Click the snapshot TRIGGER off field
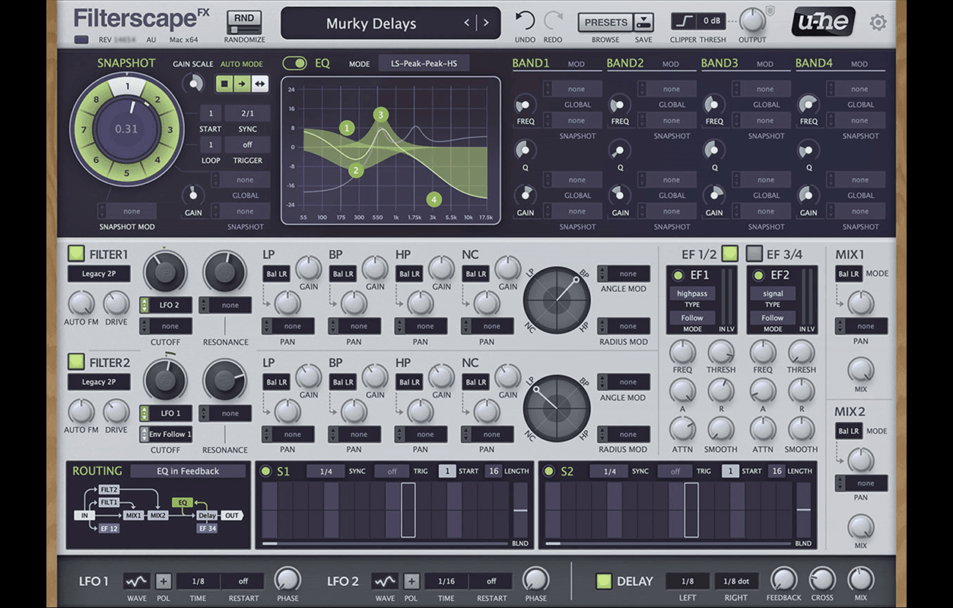The width and height of the screenshot is (953, 608). click(x=248, y=144)
